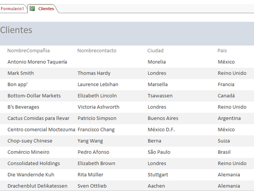
Task: Click Comércio Mineiro company cell
Action: [28, 152]
